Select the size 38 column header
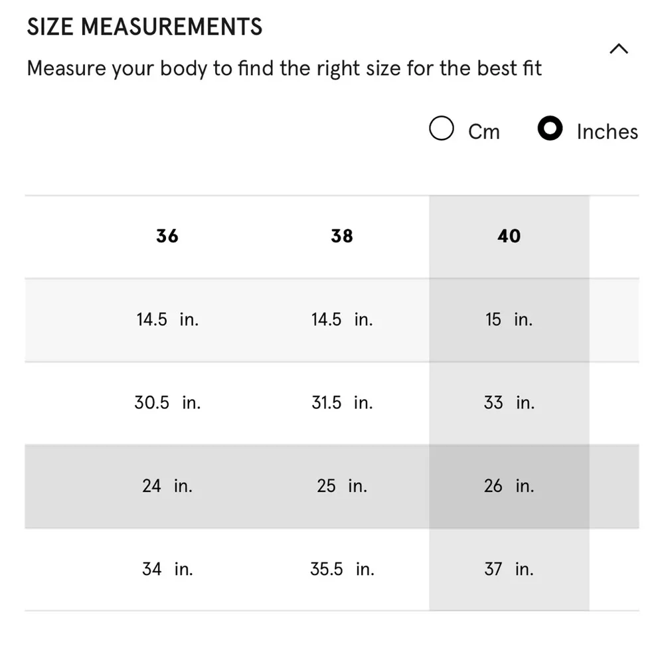664x664 pixels. coord(342,236)
